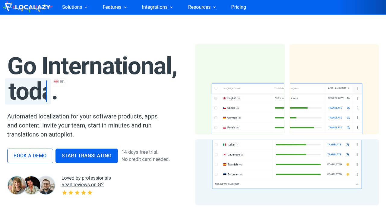Image resolution: width=386 pixels, height=217 pixels.
Task: Check the checkbox next to English
Action: click(216, 98)
